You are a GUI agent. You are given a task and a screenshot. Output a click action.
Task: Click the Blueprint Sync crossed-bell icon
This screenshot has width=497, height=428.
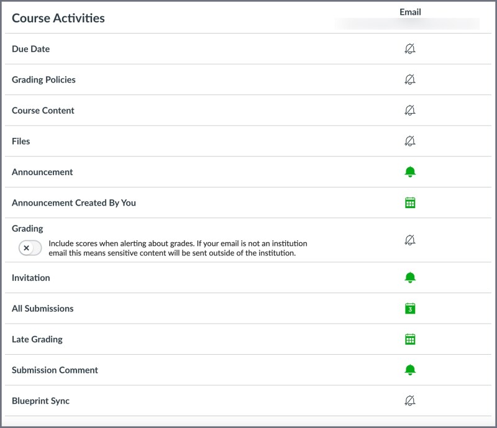(410, 401)
